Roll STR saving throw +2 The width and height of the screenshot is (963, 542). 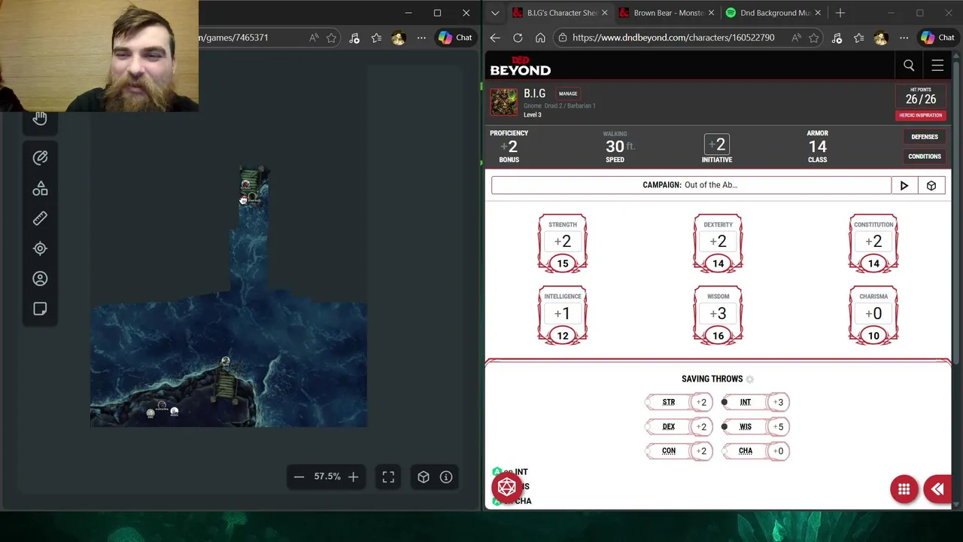click(701, 403)
